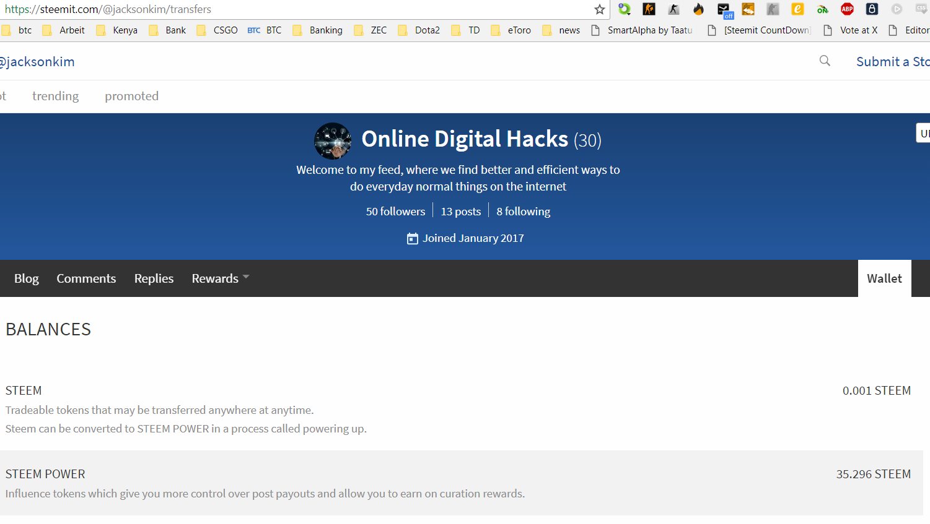View the 13 posts link

point(461,212)
